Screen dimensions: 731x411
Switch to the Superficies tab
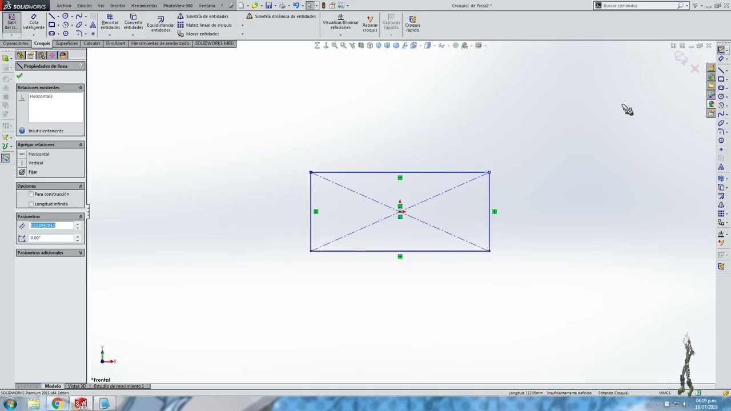pyautogui.click(x=67, y=43)
